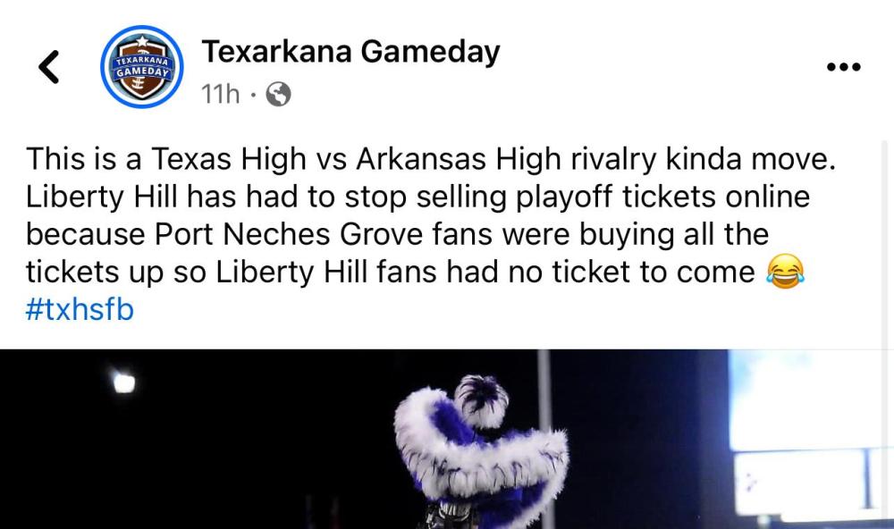The width and height of the screenshot is (894, 529).
Task: Click the line mentioning Texas High vs Arkansas High
Action: click(431, 159)
